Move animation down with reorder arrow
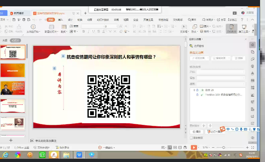This screenshot has width=265, height=162. 210,126
